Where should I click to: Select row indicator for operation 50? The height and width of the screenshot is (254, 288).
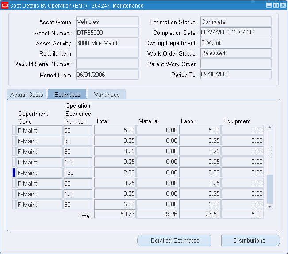[x=14, y=130]
